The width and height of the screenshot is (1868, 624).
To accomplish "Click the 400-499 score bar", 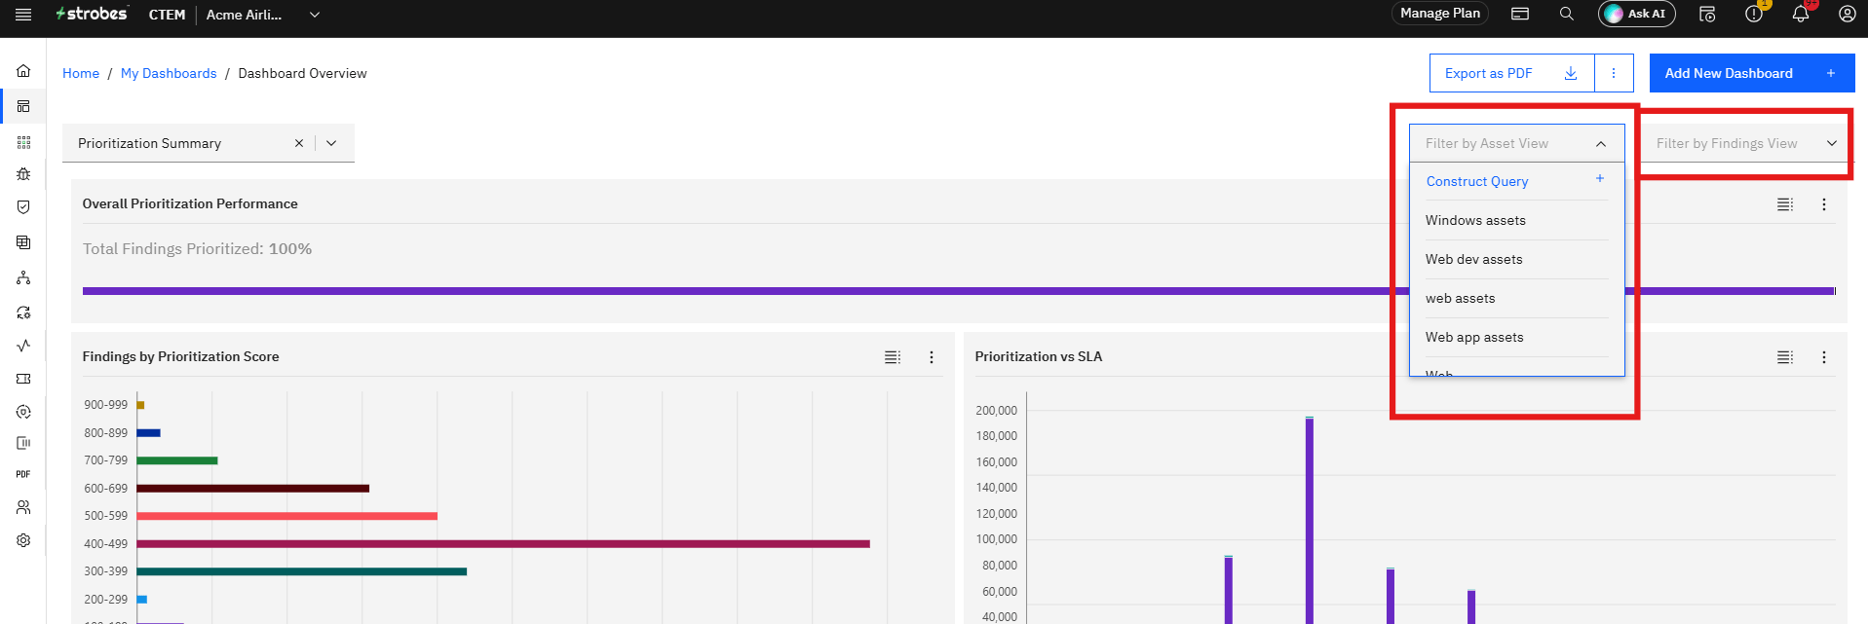I will (503, 544).
